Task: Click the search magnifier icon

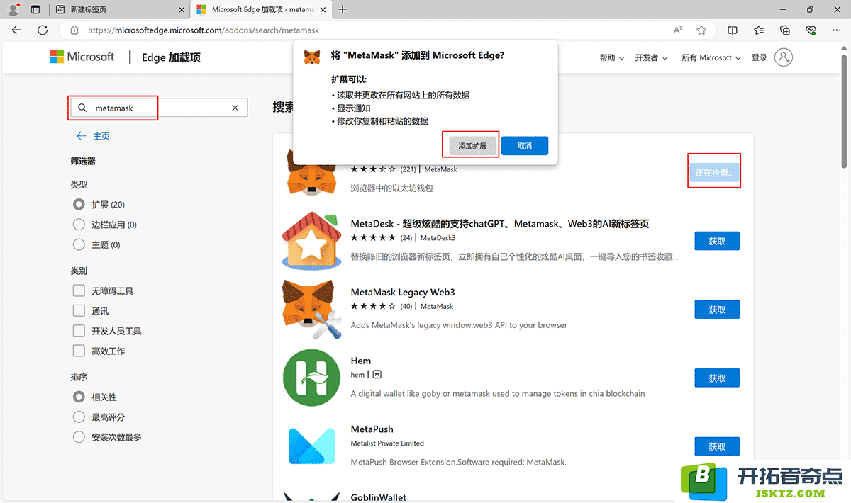Action: pyautogui.click(x=82, y=108)
